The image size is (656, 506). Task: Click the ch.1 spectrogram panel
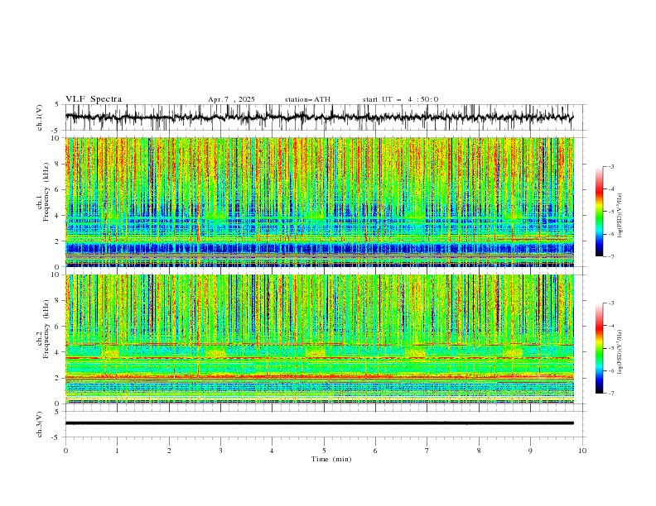click(x=320, y=202)
